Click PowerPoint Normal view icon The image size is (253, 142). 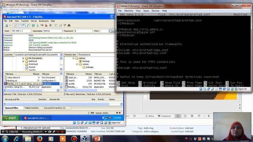click(x=178, y=116)
